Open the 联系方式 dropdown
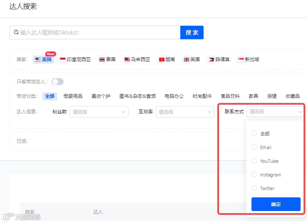This screenshot has width=307, height=223. click(275, 111)
